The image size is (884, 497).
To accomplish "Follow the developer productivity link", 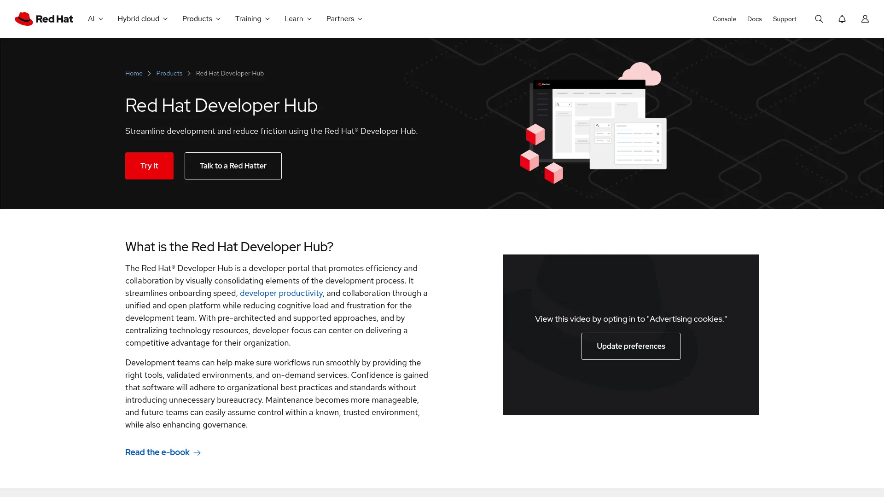I will (281, 293).
